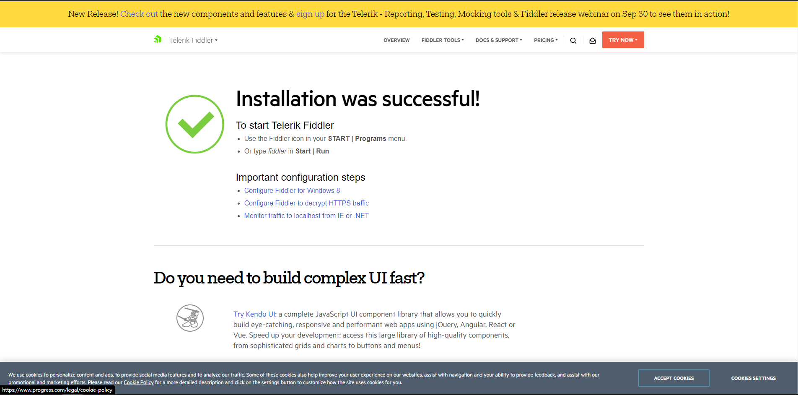Image resolution: width=798 pixels, height=395 pixels.
Task: Open Configure Fiddler for Windows 8
Action: (292, 190)
